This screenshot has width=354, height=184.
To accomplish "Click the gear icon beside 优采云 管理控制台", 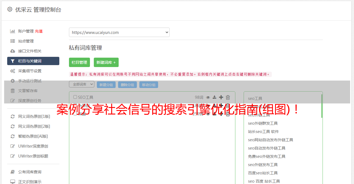I will click(10, 9).
